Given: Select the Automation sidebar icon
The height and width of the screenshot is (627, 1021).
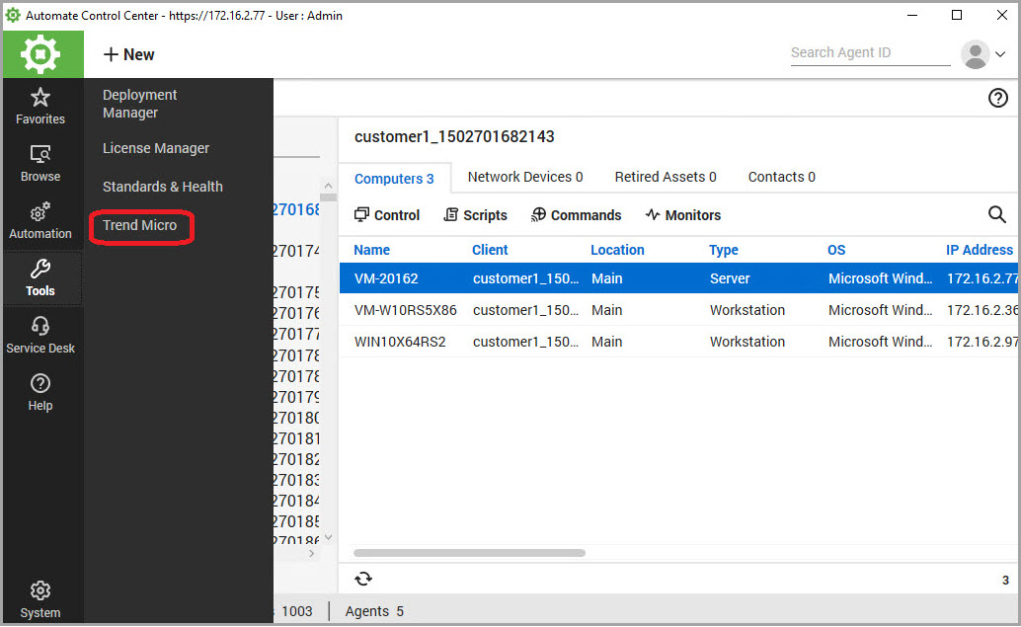Looking at the screenshot, I should 40,221.
